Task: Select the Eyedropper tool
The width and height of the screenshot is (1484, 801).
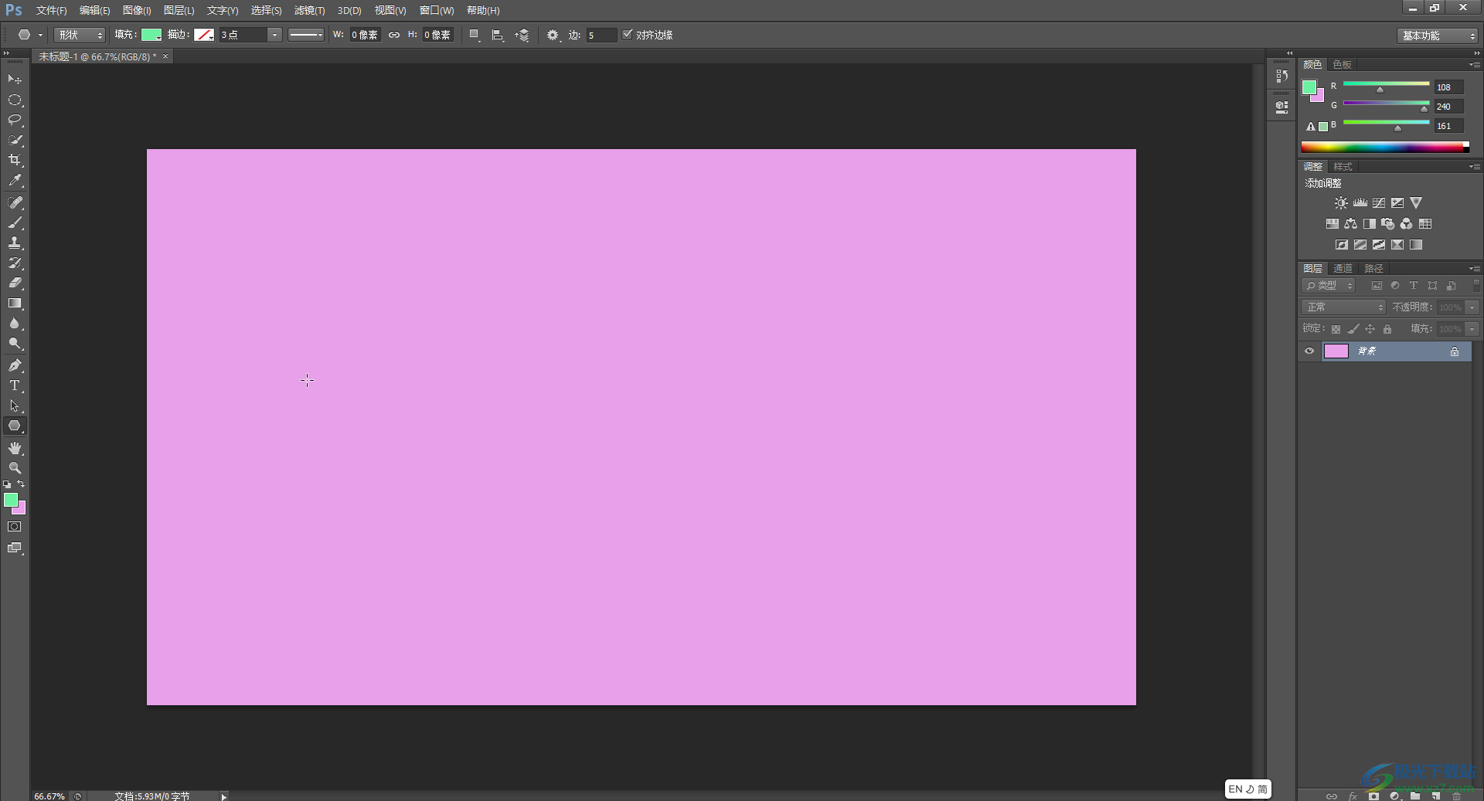Action: (x=15, y=180)
